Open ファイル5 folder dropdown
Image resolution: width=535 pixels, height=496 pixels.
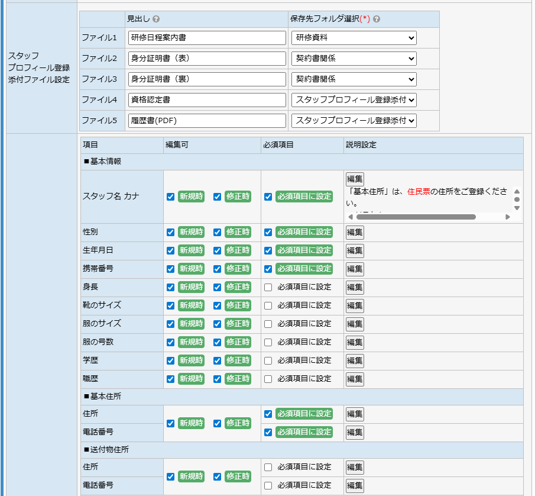click(354, 121)
